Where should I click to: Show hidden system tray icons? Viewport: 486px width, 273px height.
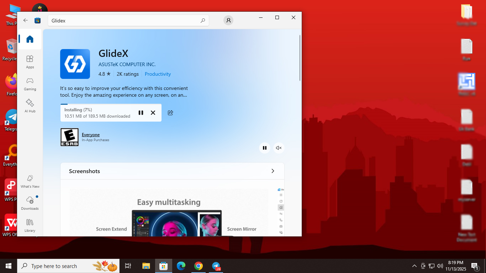click(x=414, y=266)
